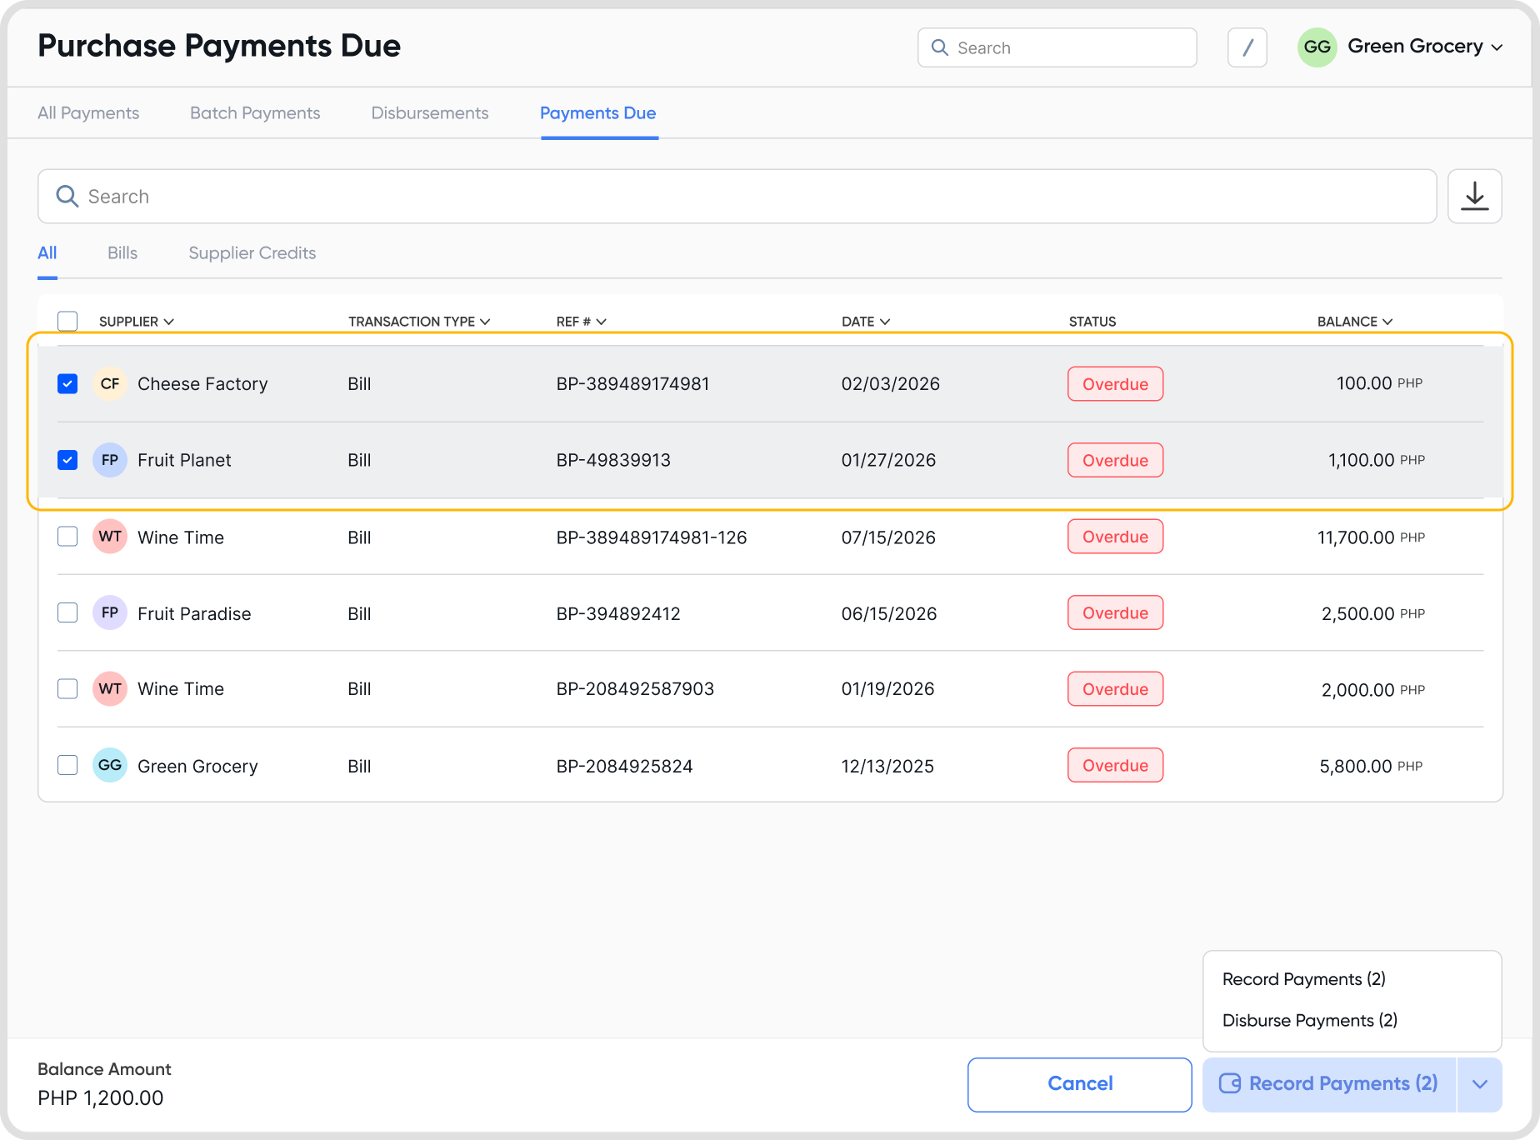Viewport: 1540px width, 1140px height.
Task: Choose Disburse Payments (2) from menu
Action: pos(1309,1021)
